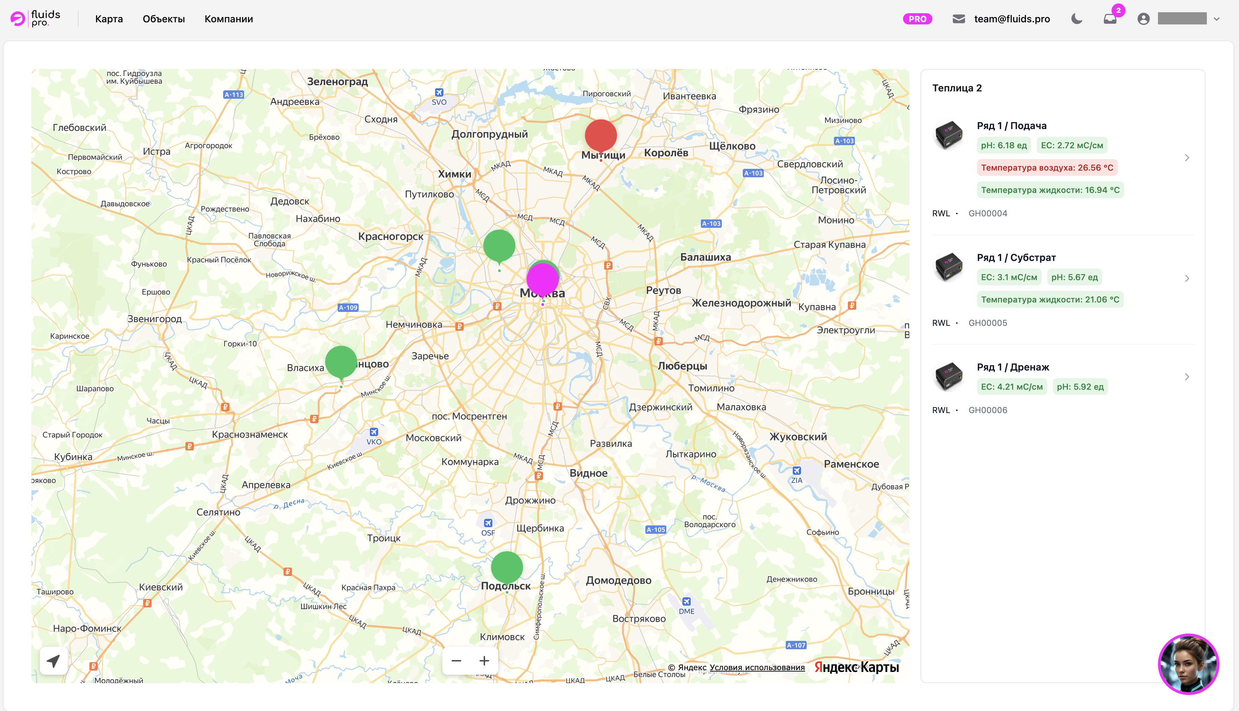1239x711 pixels.
Task: Click the PRO badge
Action: tap(917, 19)
